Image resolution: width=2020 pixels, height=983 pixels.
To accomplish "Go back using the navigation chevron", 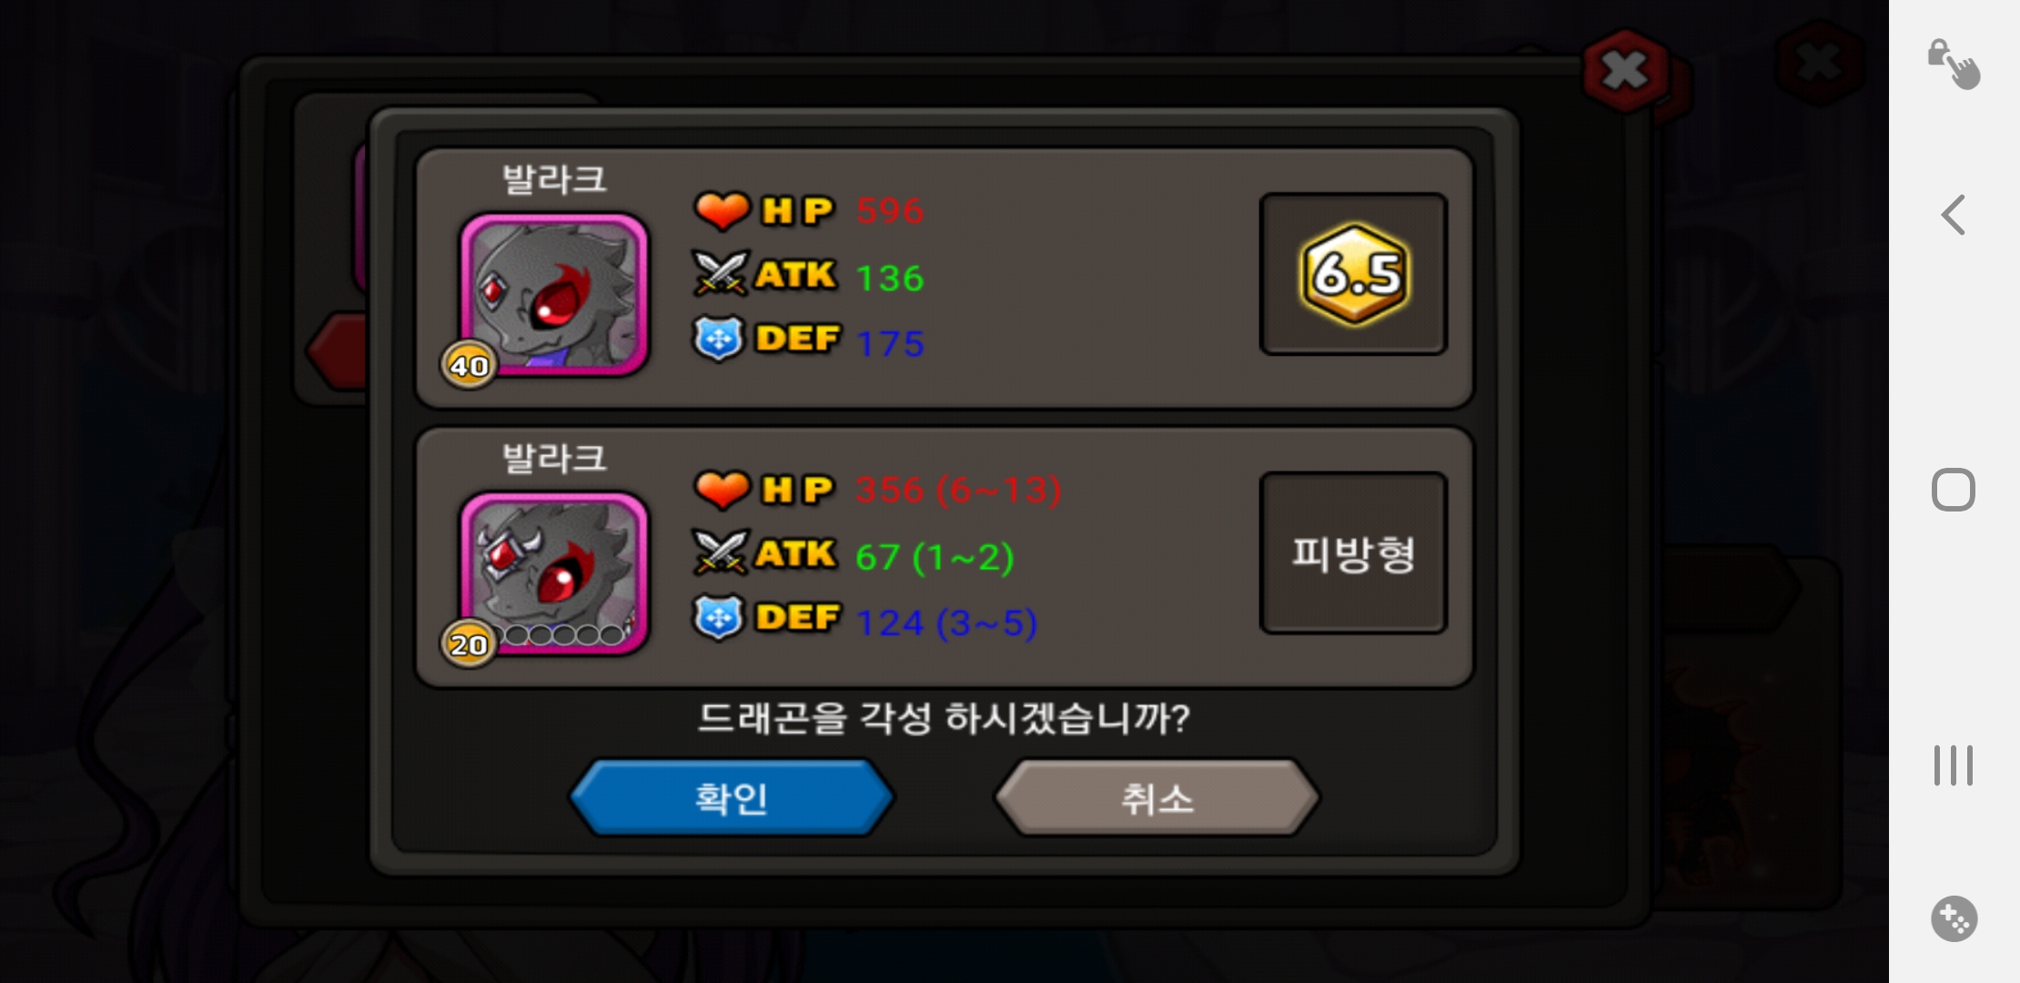I will tap(1954, 215).
